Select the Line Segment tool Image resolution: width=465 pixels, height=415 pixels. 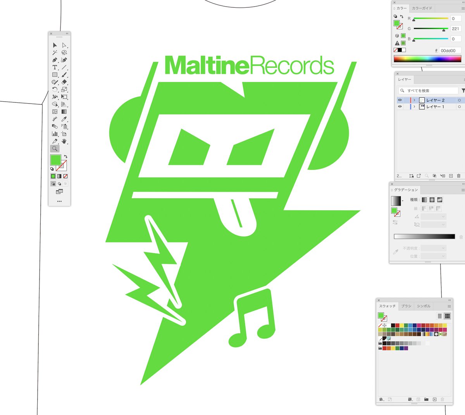pos(64,67)
